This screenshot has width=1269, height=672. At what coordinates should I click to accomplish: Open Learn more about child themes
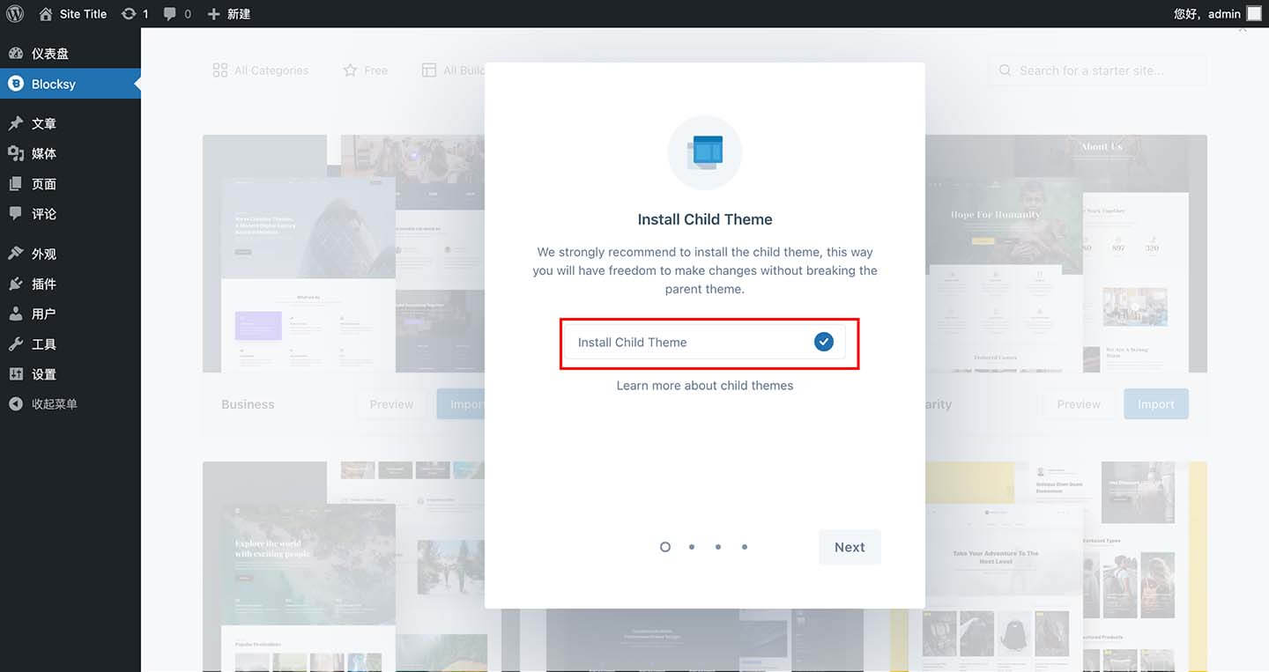click(705, 385)
